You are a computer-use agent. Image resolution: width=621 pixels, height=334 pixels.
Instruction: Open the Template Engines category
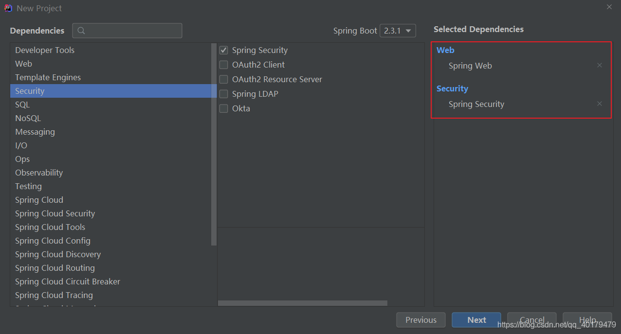pos(48,77)
